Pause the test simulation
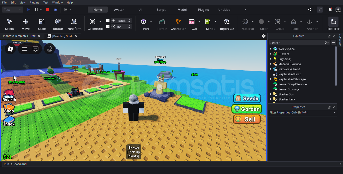Viewport: 343px width, 174px height. click(x=36, y=10)
